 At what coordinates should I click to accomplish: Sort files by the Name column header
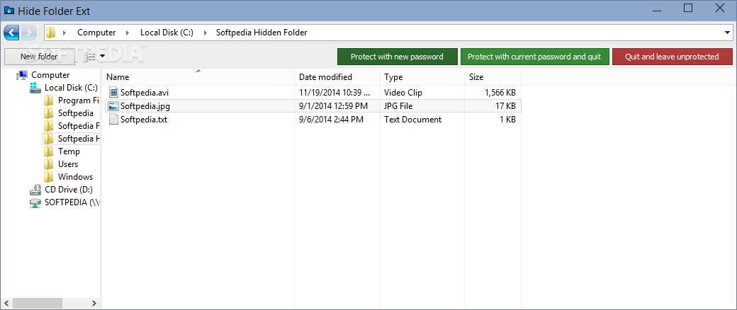198,77
